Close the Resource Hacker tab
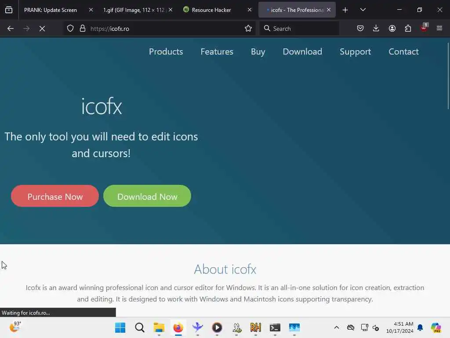The height and width of the screenshot is (338, 450). 250,10
